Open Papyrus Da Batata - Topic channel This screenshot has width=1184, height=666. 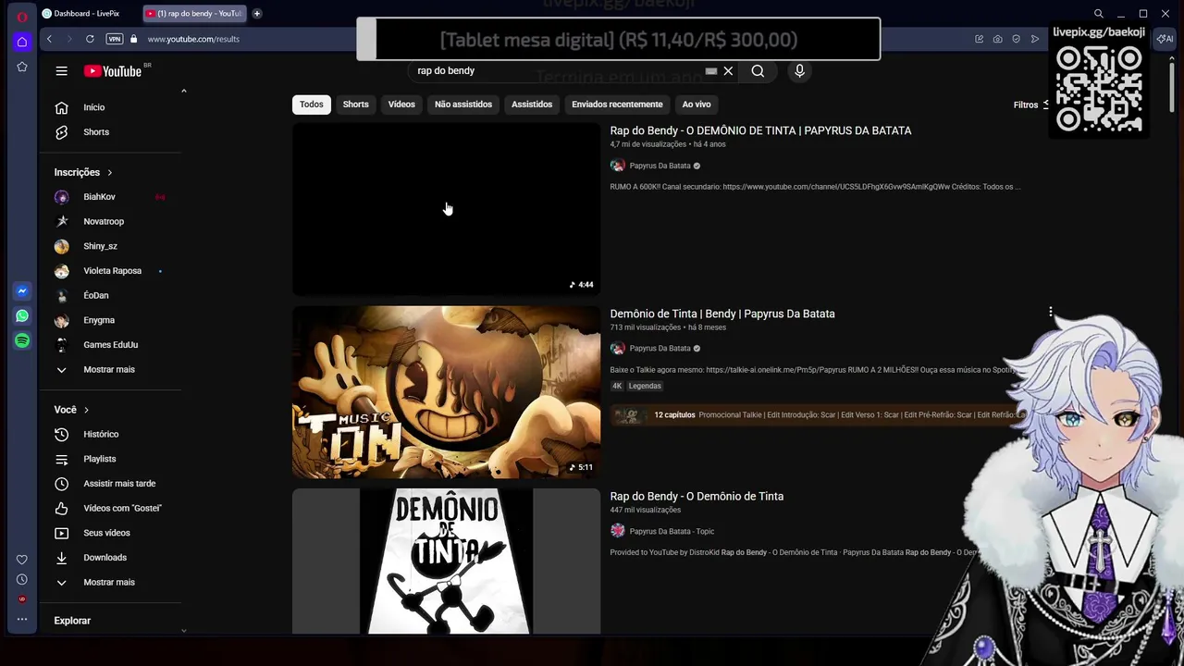pos(672,531)
